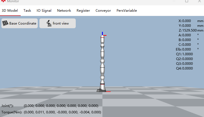
Task: Click the Joint angles readout
Action: 61,106
